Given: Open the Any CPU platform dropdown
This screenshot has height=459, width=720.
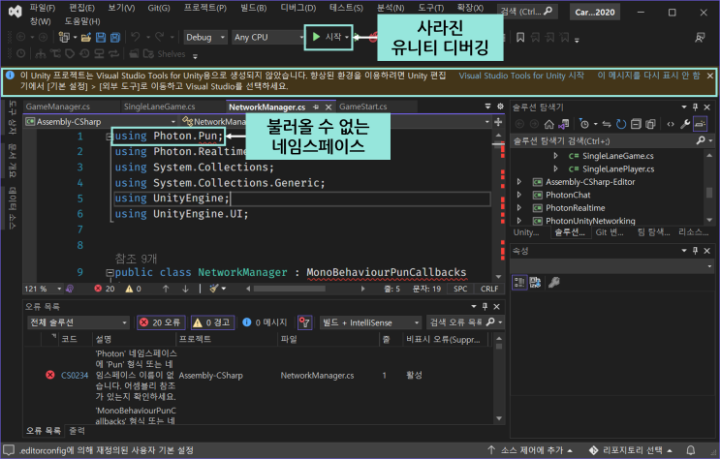Looking at the screenshot, I should coord(268,37).
